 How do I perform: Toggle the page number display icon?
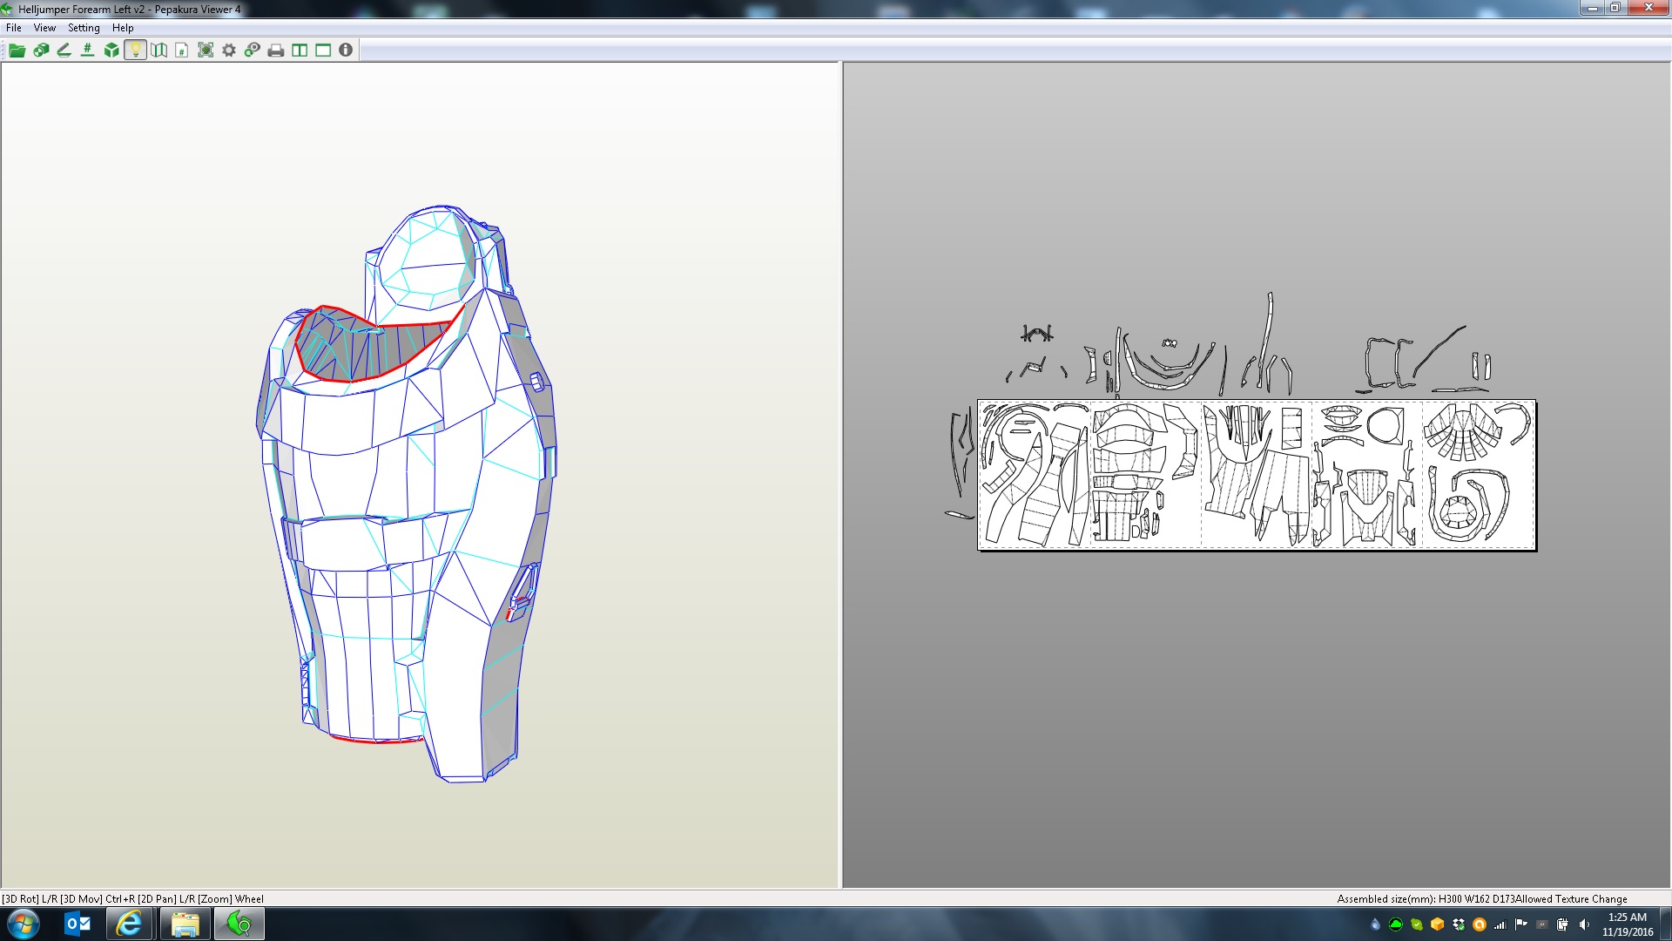click(181, 51)
